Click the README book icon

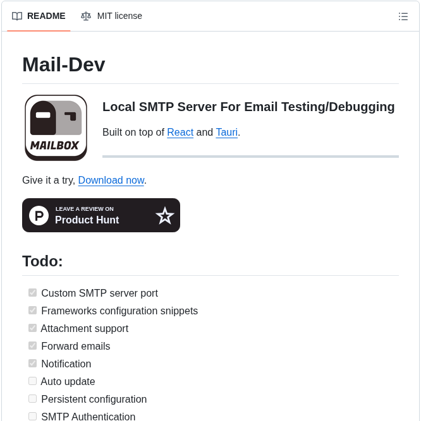tap(17, 16)
